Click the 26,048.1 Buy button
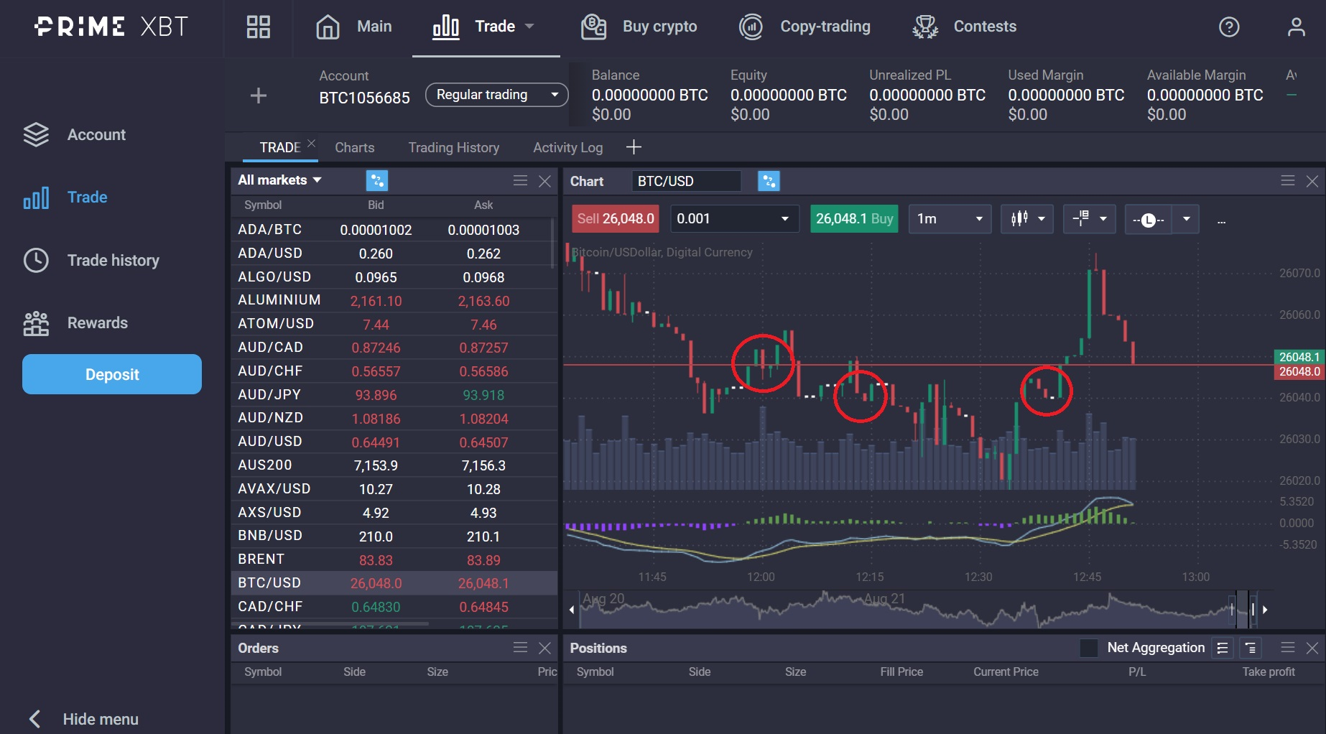This screenshot has height=734, width=1326. tap(854, 219)
